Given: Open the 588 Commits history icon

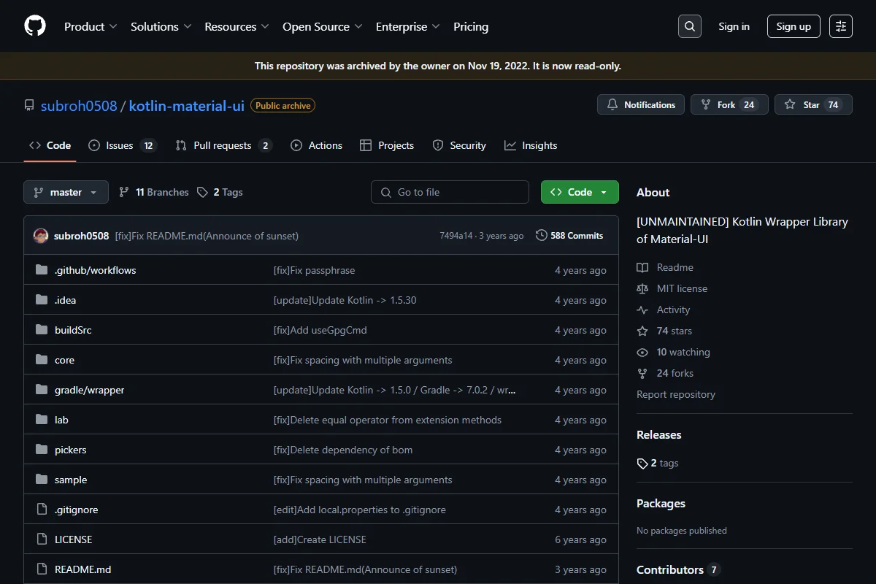Looking at the screenshot, I should point(541,236).
